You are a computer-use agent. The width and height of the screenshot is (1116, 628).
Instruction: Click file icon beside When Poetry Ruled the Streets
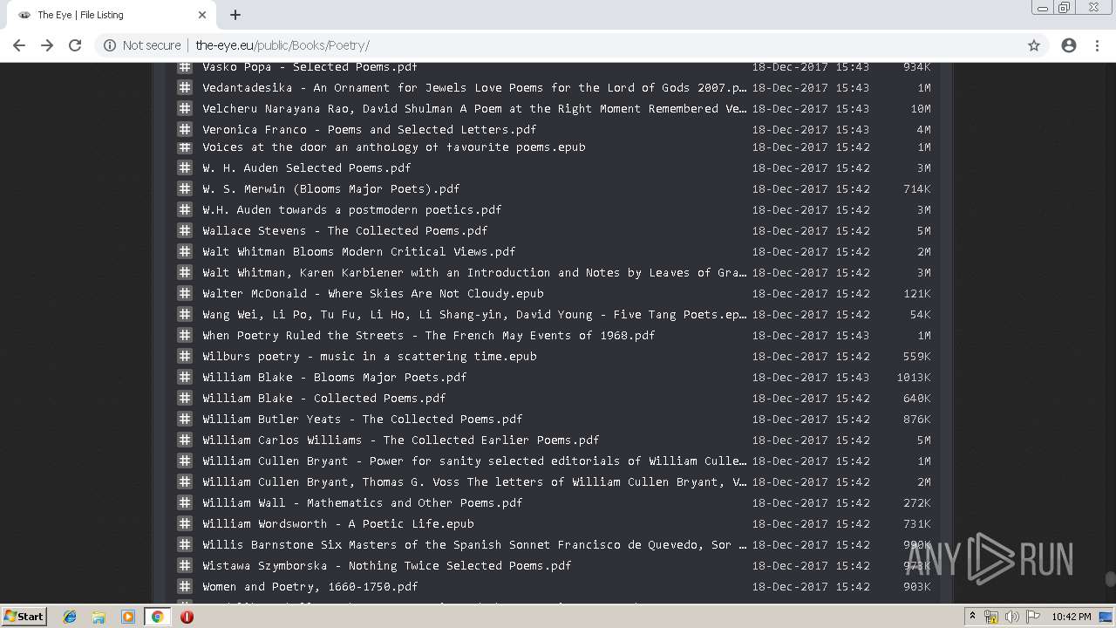[x=185, y=335]
